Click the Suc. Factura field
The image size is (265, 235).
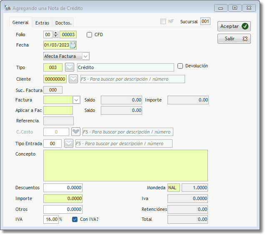[53, 90]
